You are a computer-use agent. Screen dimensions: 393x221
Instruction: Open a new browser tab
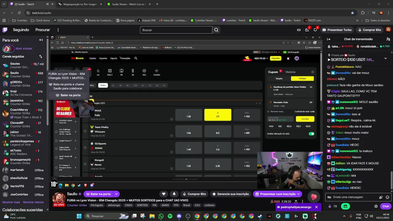click(157, 4)
